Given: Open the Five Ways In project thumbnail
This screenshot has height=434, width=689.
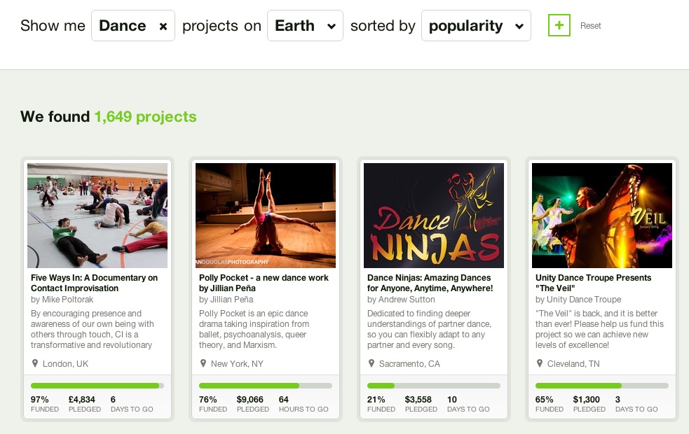Looking at the screenshot, I should (x=97, y=216).
